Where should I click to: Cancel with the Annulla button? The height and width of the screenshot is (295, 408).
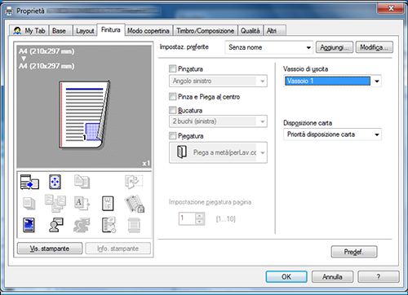pos(332,276)
